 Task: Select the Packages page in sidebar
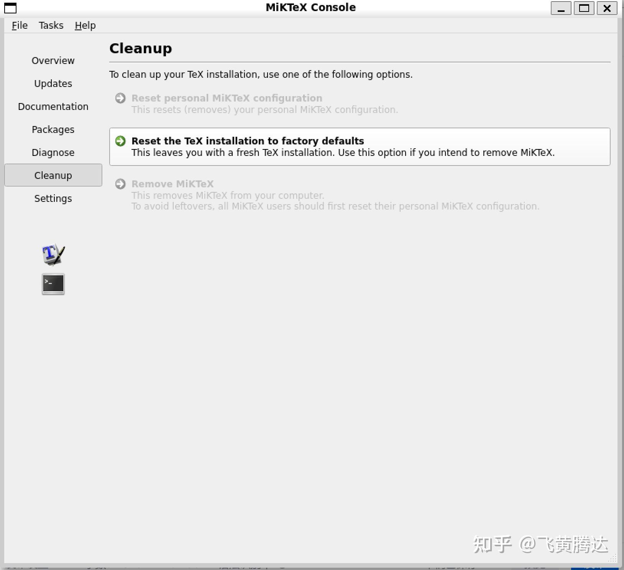point(53,129)
